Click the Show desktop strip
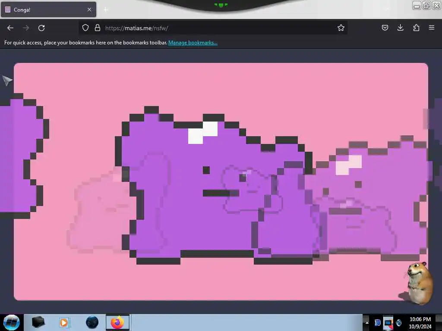The image size is (442, 331). 439,322
